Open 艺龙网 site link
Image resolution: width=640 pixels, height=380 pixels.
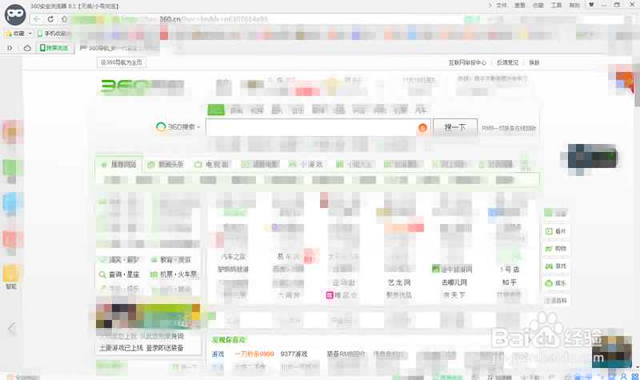coord(399,282)
